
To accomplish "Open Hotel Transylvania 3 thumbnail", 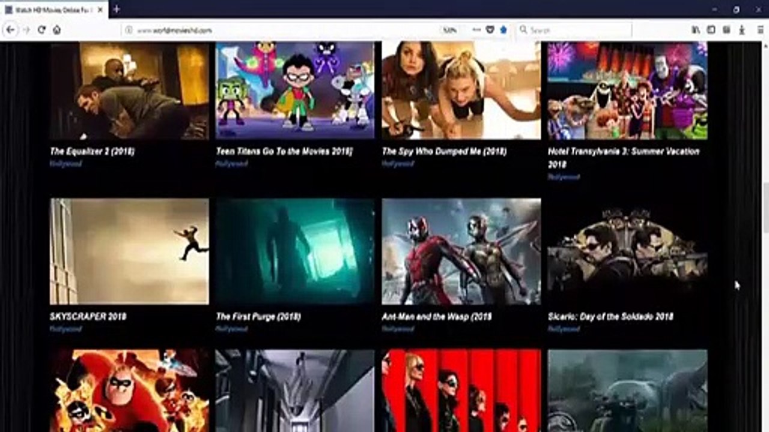I will (628, 91).
